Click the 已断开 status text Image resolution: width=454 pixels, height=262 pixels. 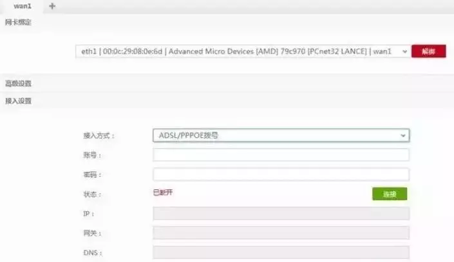coord(163,192)
